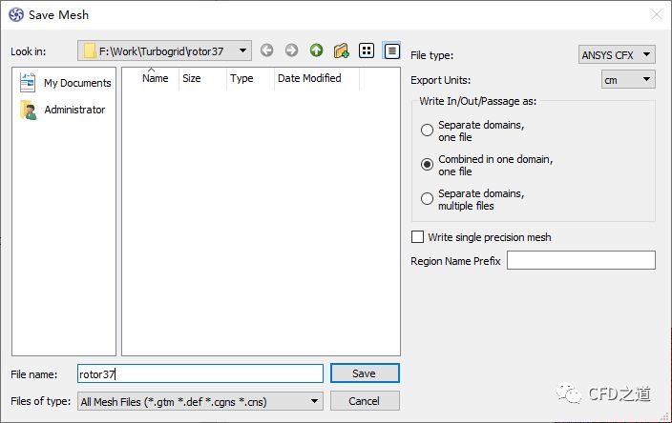Image resolution: width=672 pixels, height=423 pixels.
Task: Open the Look in path dropdown
Action: (164, 50)
